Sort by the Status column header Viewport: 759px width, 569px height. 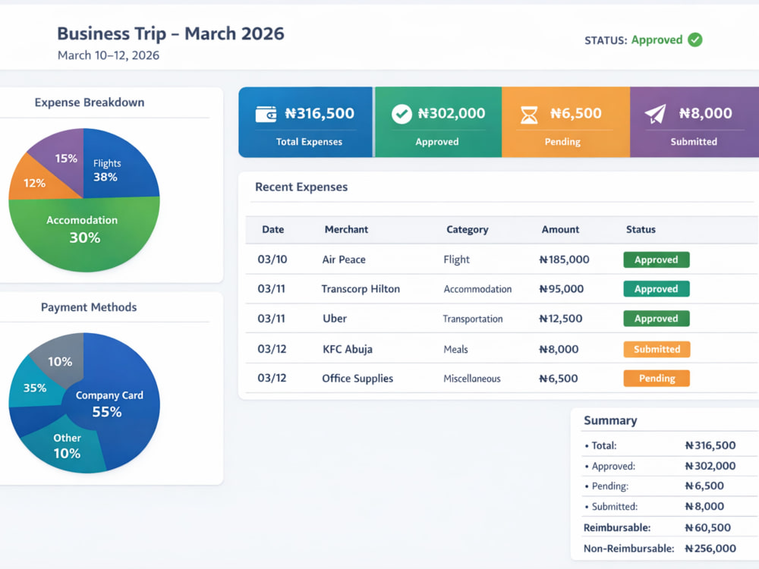pyautogui.click(x=641, y=229)
